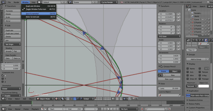Image resolution: width=213 pixels, height=111 pixels.
Task: Click the New Layer button
Action: 169,79
